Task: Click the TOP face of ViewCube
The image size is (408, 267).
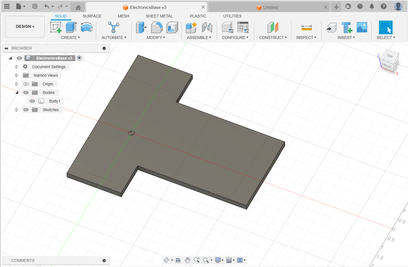Action: 390,56
